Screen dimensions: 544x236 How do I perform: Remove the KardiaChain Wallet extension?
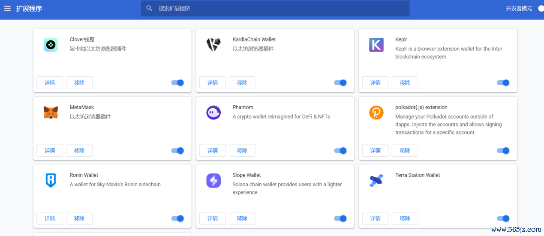pos(242,83)
